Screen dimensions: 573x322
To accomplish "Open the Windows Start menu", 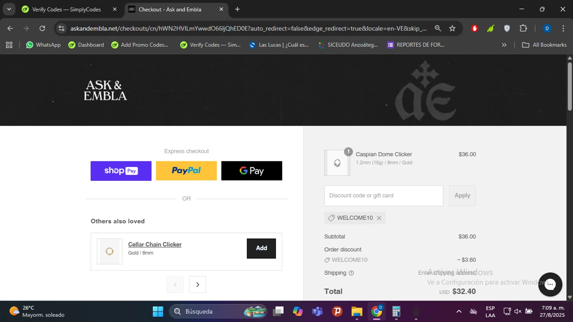I will [x=158, y=311].
